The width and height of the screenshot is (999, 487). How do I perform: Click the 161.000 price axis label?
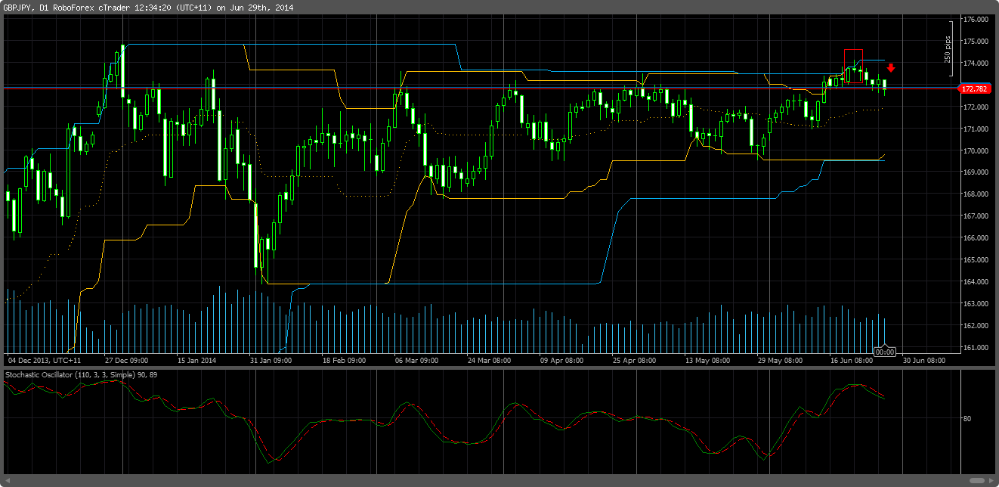[x=975, y=347]
